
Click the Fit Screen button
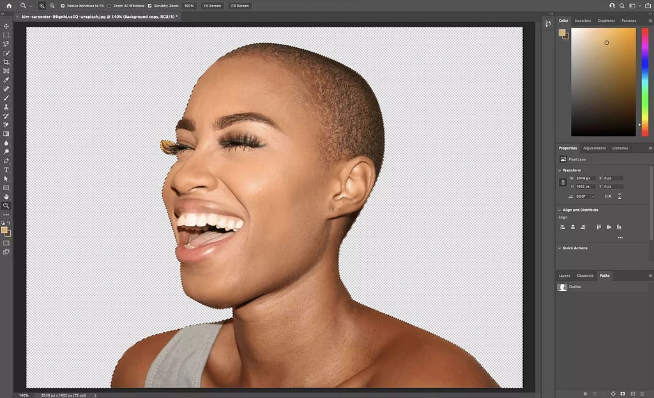click(x=211, y=6)
